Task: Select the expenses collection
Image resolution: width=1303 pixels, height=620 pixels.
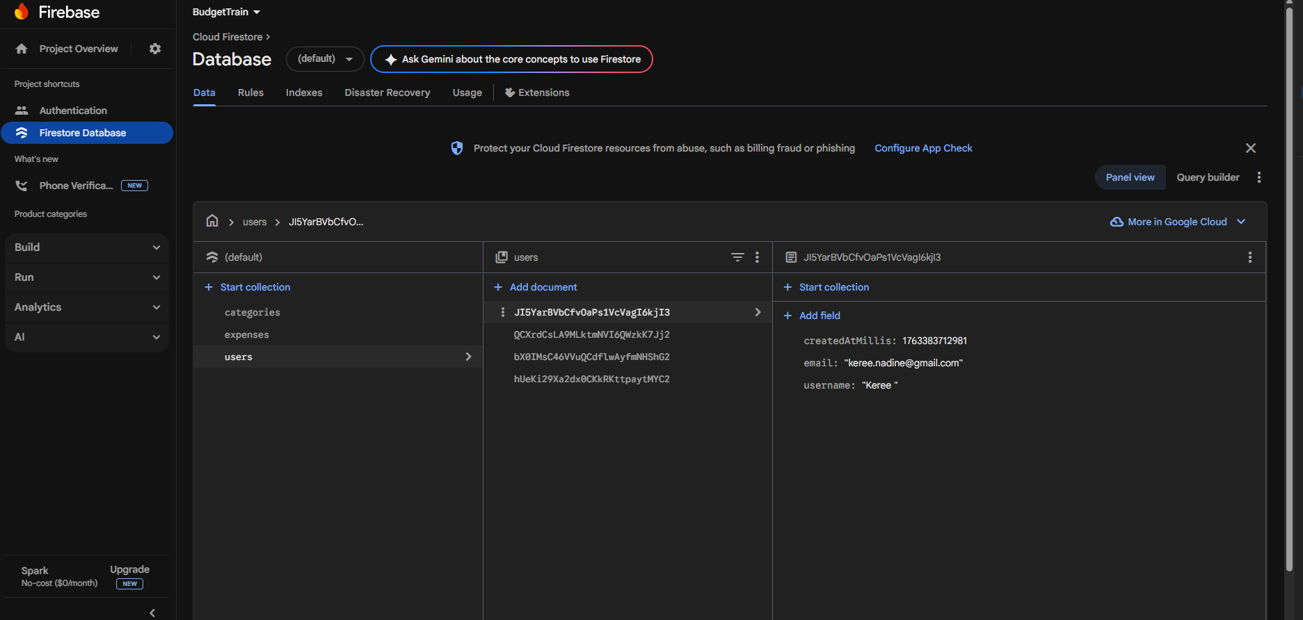Action: (x=247, y=334)
